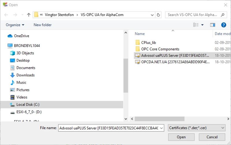Click New folder in the toolbar
Viewport: 231px width, 145px height.
click(42, 25)
